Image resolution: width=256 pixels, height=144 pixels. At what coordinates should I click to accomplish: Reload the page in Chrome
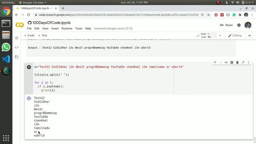coord(28,15)
